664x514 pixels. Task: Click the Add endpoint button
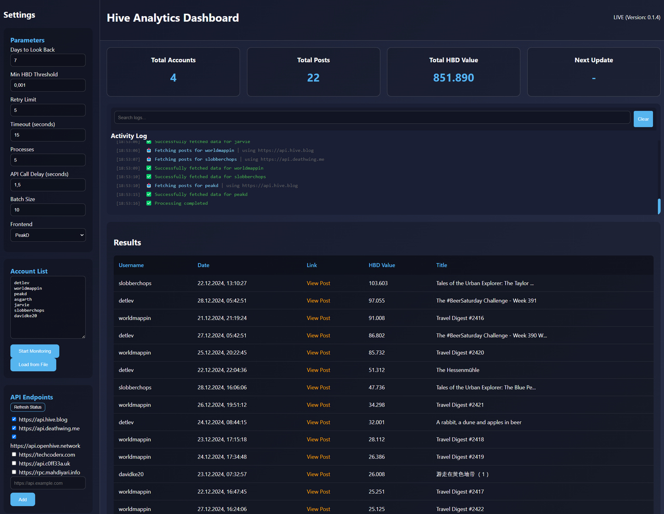23,499
